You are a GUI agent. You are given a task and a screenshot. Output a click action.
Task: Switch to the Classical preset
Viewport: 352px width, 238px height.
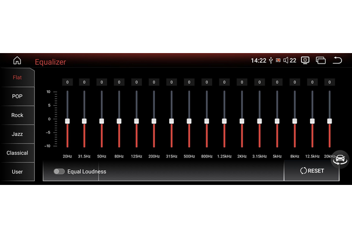click(17, 153)
